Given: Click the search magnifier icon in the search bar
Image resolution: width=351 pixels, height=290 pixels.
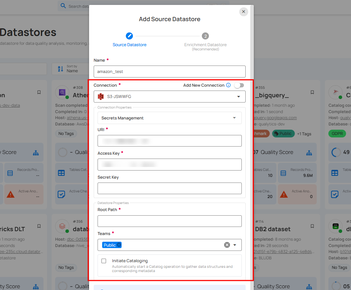Looking at the screenshot, I should [x=63, y=6].
